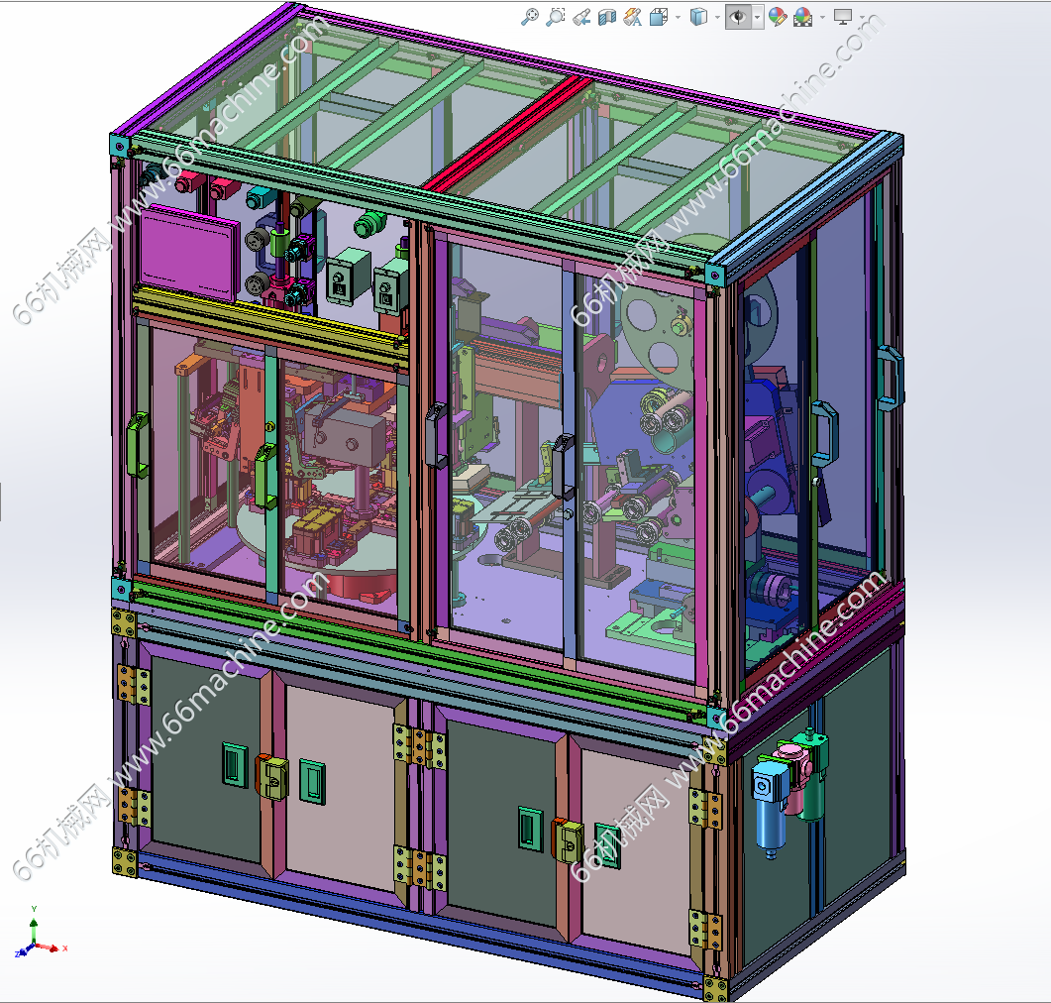Open the Hide/Show Items dropdown arrow
1051x1003 pixels.
point(758,17)
